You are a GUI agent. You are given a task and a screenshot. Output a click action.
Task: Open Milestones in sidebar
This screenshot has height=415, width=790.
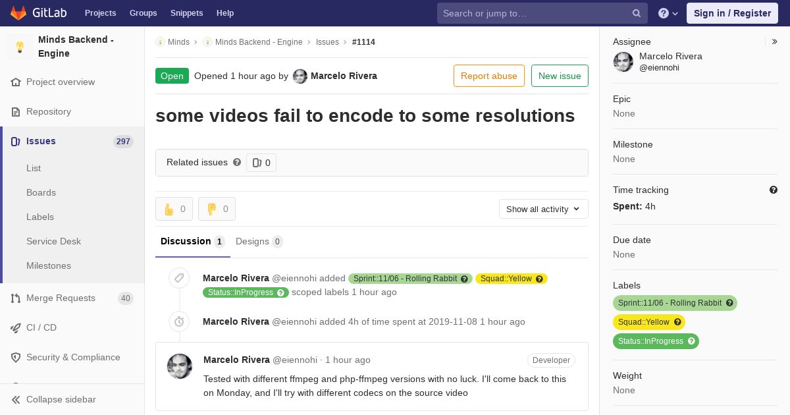49,266
